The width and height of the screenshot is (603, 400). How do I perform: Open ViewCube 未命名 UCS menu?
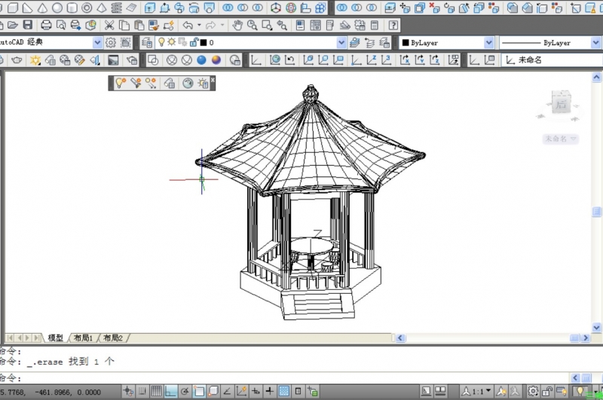[560, 139]
